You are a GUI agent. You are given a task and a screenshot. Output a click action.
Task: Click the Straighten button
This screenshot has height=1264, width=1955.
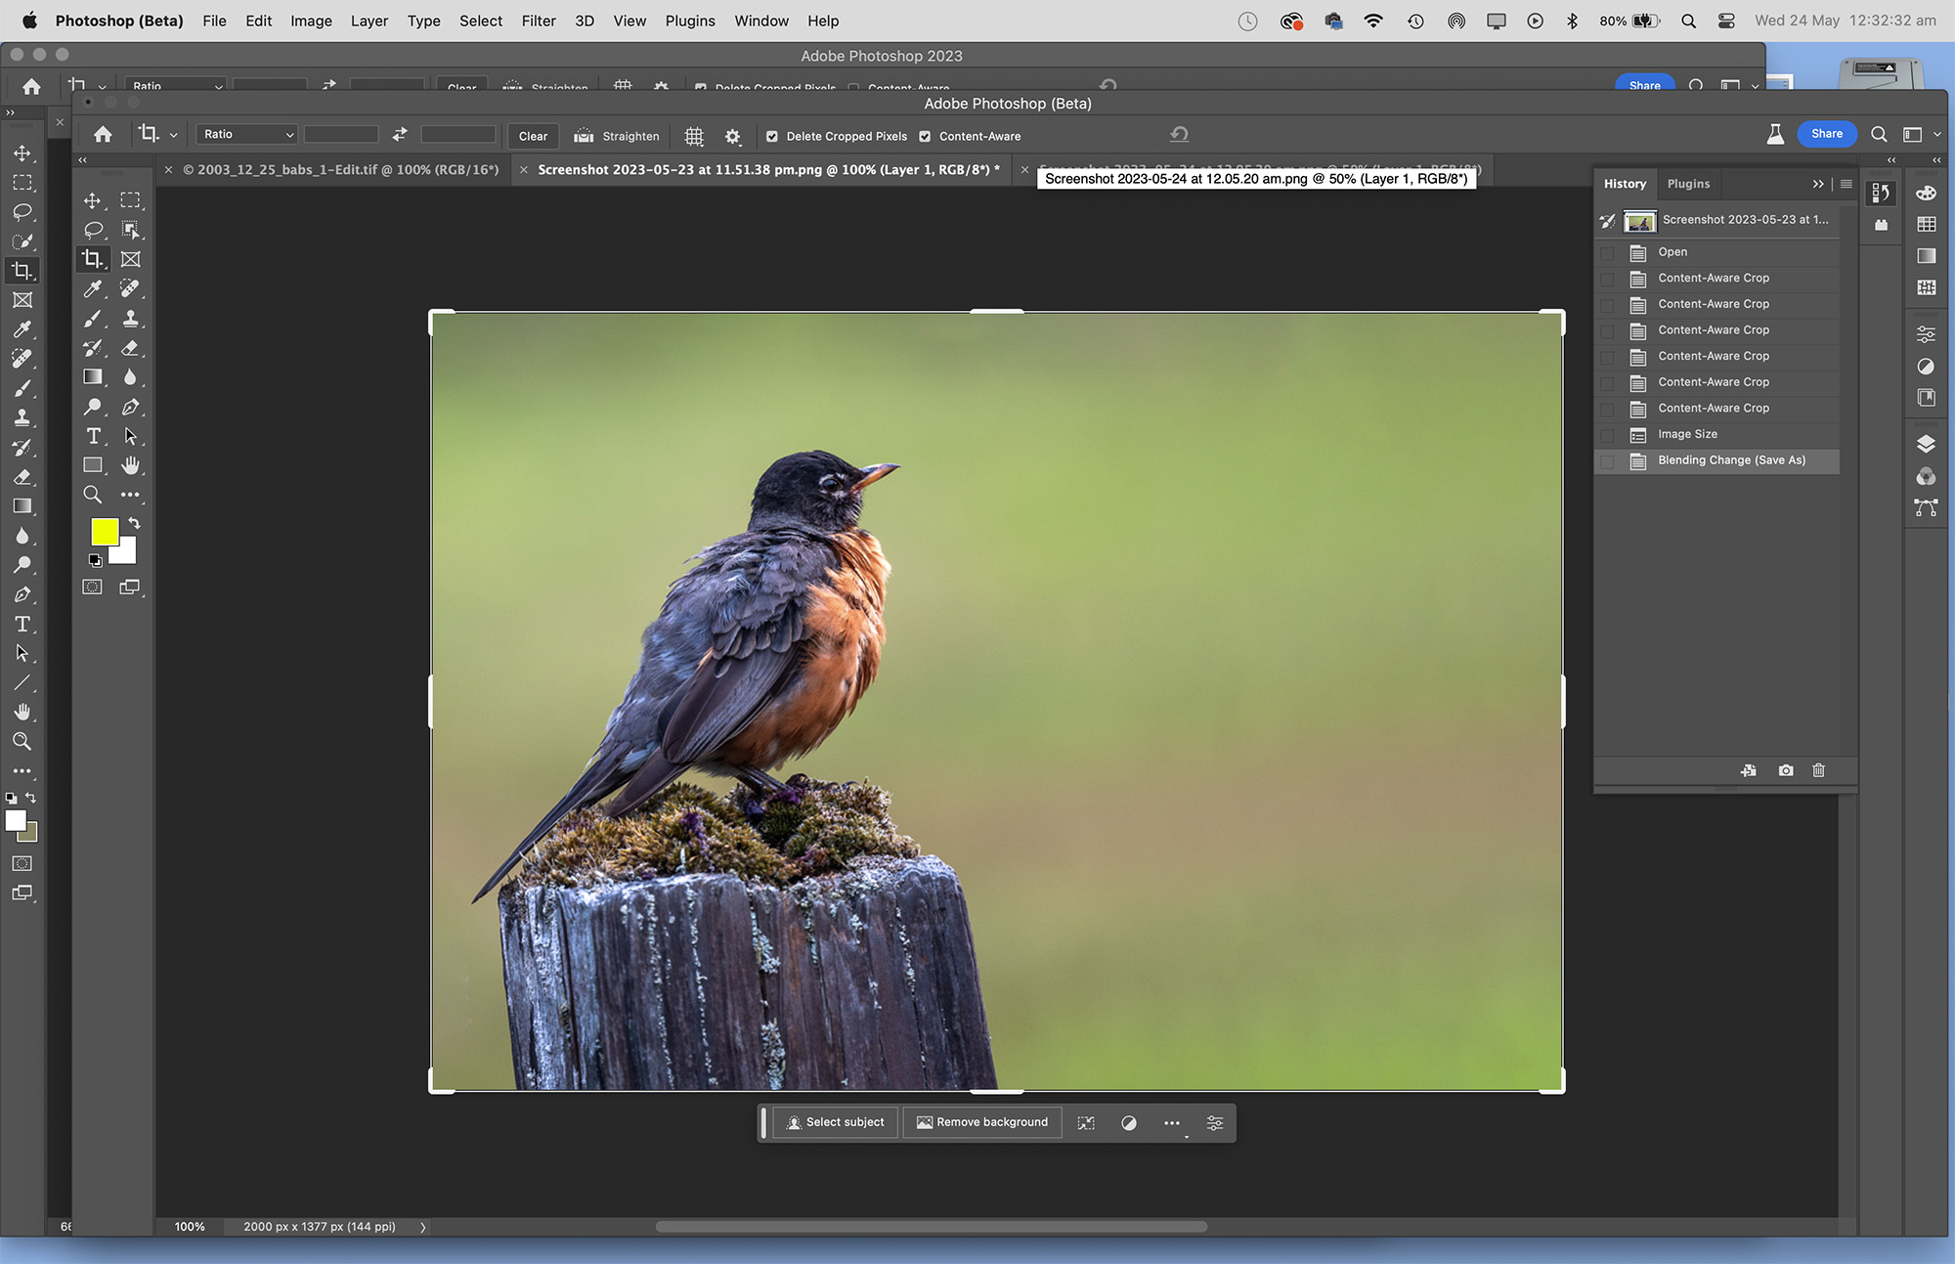(x=617, y=136)
